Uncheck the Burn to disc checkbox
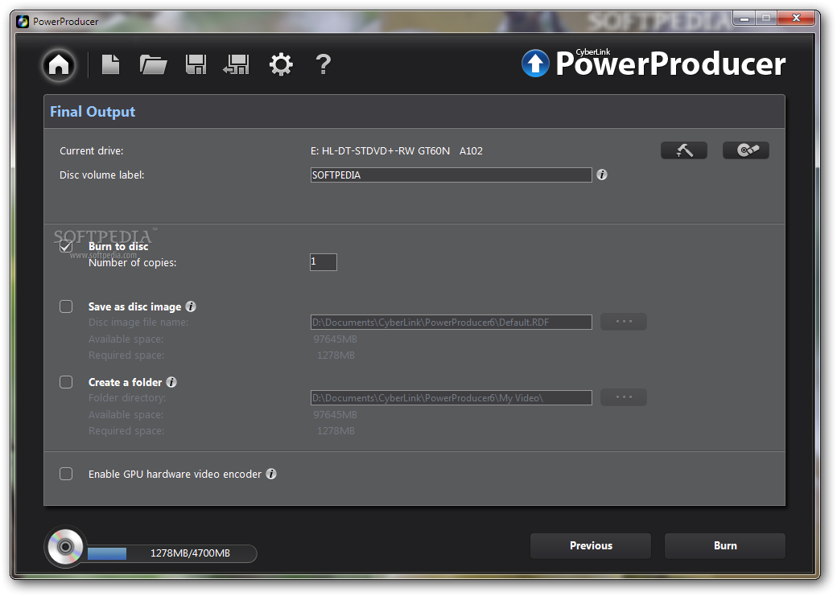 pos(66,246)
